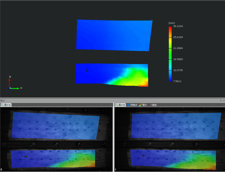Open the 曲线 curve tab
Image resolution: width=225 pixels, height=172 pixels.
(153, 105)
